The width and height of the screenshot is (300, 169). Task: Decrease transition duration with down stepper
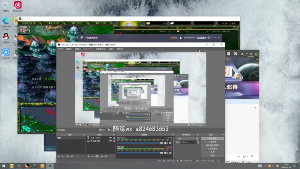point(198,143)
